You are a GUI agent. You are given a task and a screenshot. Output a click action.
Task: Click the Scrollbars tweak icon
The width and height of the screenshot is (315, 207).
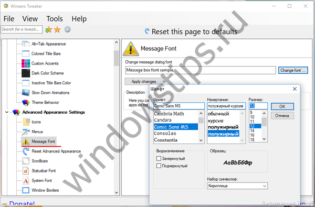[26, 161]
